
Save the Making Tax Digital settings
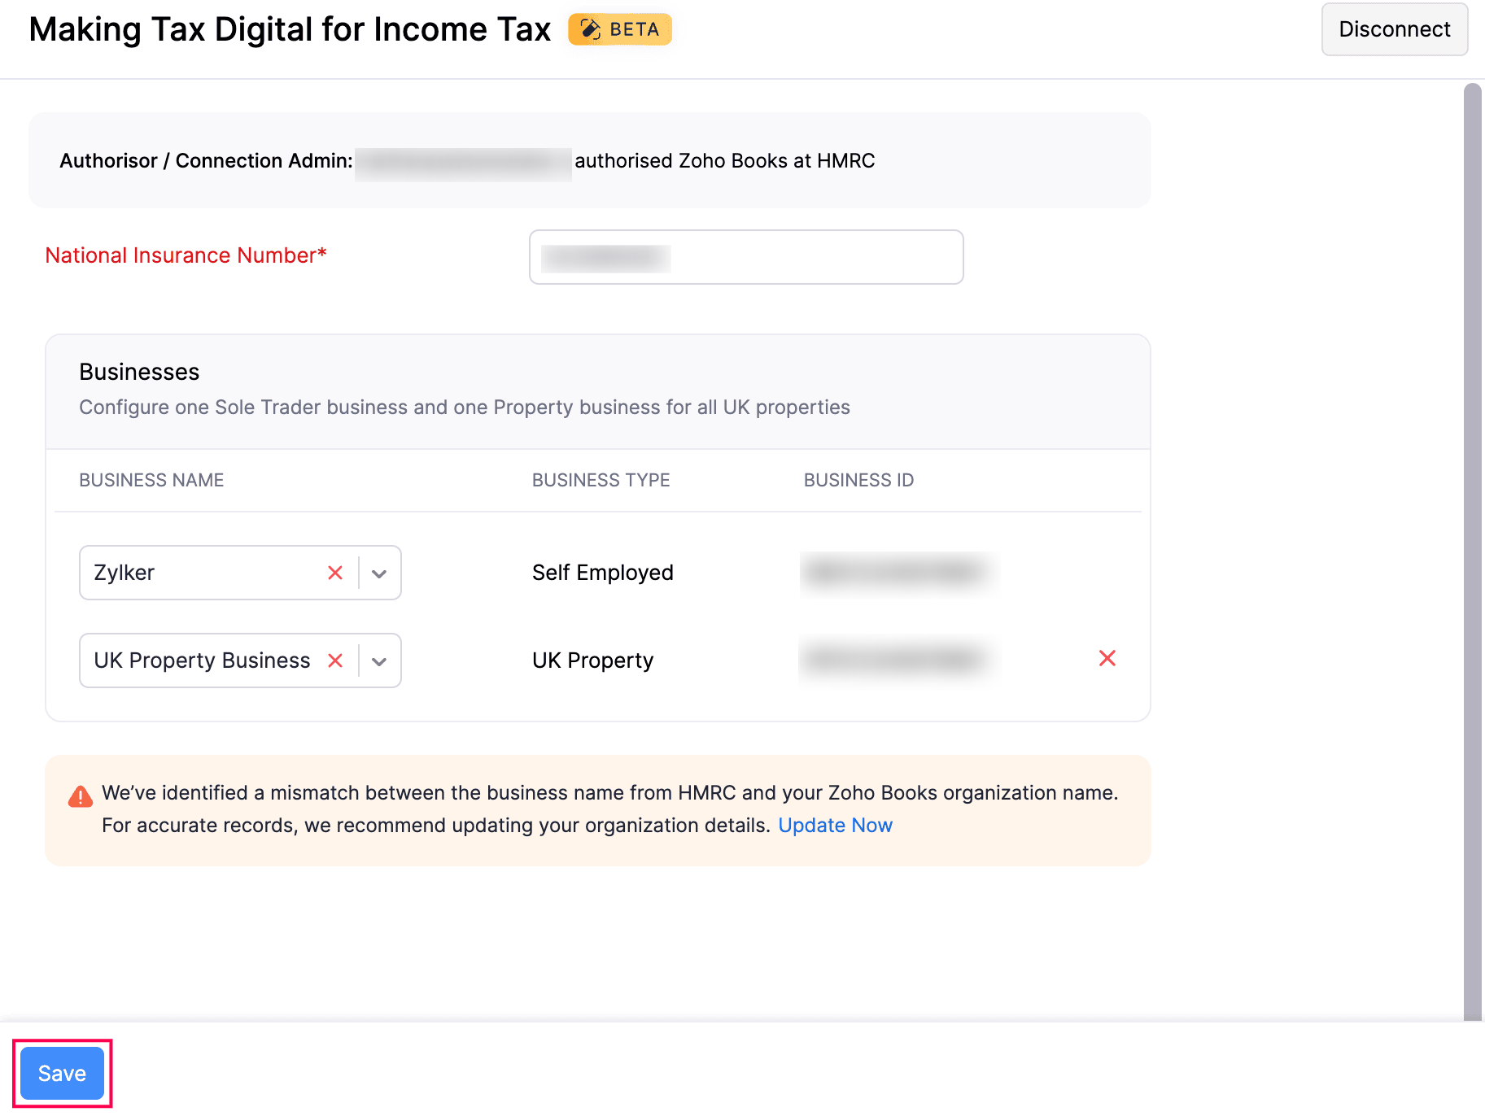pyautogui.click(x=62, y=1073)
